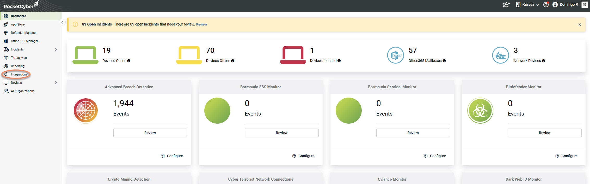
Task: Configure Barracuda Sentinel Monitor
Action: click(435, 156)
